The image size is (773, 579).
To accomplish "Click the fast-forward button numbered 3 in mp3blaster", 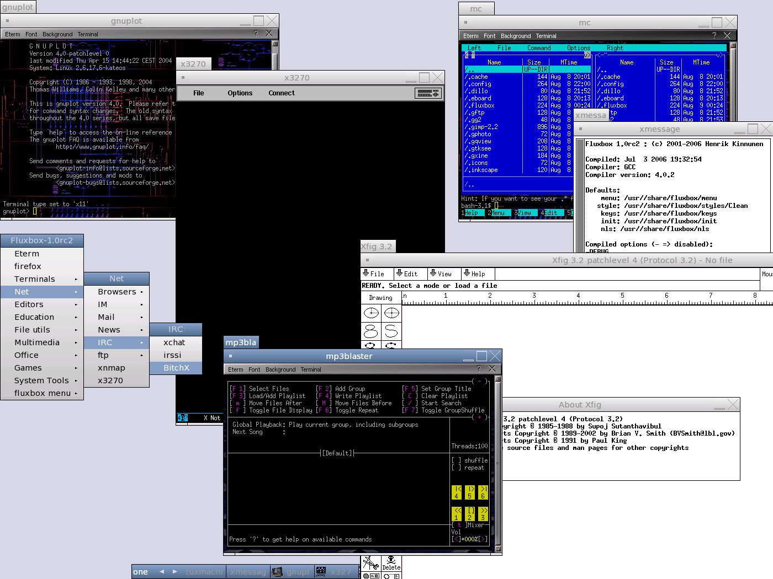I will pyautogui.click(x=483, y=514).
